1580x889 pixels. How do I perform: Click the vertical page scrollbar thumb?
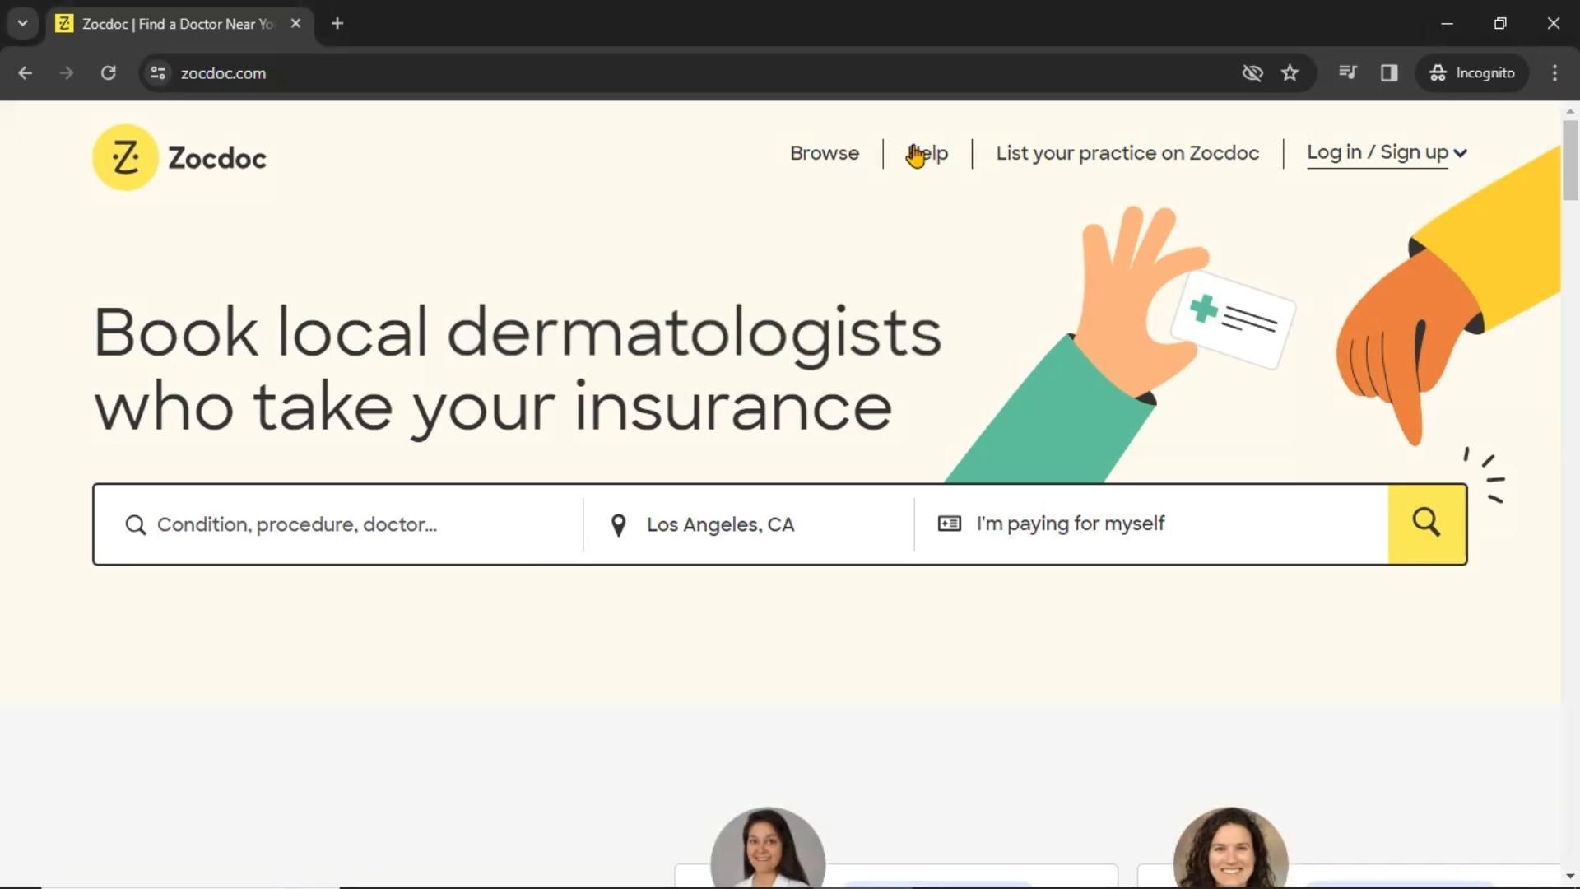point(1569,161)
